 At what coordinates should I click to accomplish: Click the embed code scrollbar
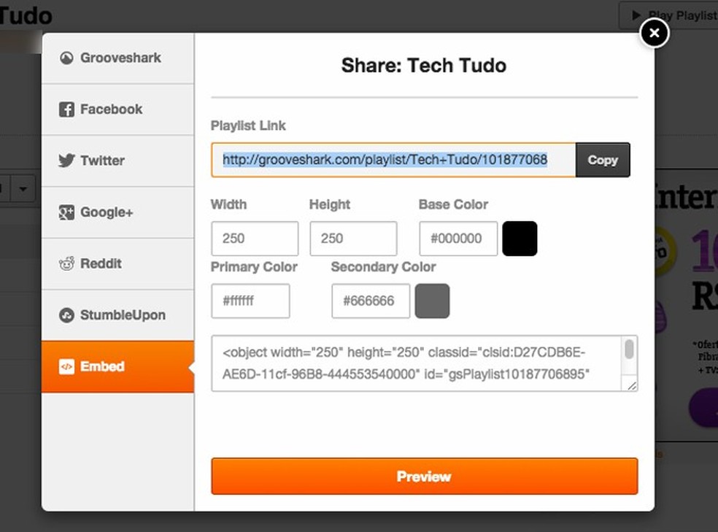coord(629,350)
